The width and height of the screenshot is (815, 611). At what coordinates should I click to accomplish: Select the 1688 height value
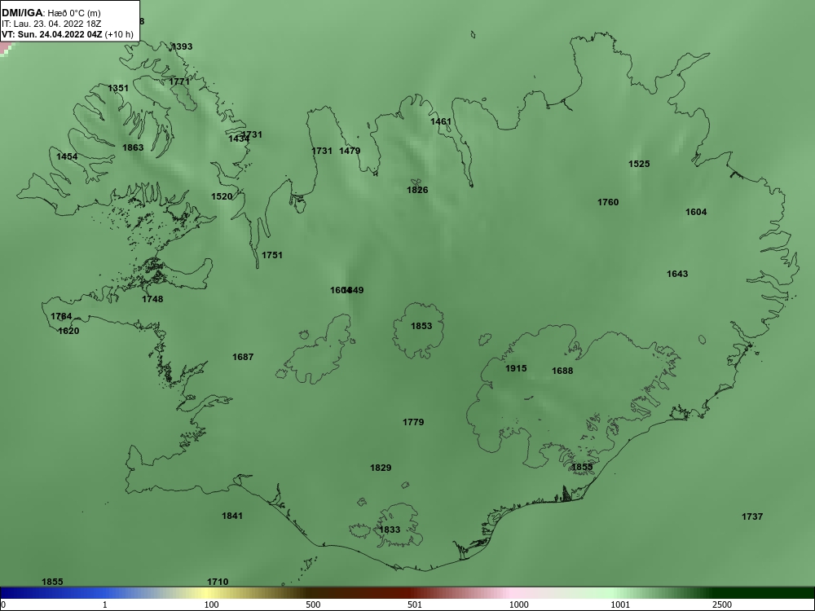coord(562,371)
